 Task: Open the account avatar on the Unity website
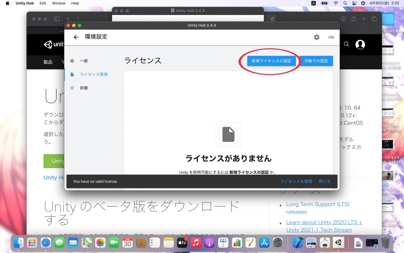click(360, 44)
